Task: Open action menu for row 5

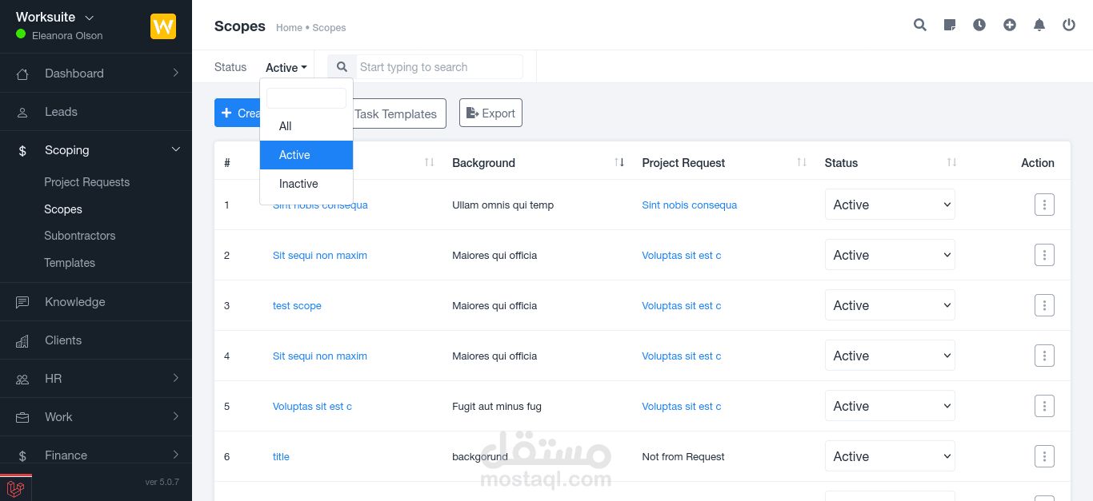Action: [1044, 406]
